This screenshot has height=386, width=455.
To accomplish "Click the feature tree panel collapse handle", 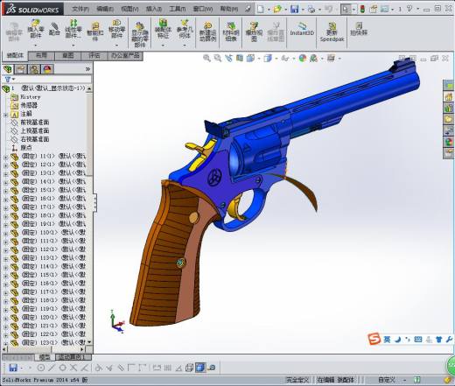I will point(95,202).
